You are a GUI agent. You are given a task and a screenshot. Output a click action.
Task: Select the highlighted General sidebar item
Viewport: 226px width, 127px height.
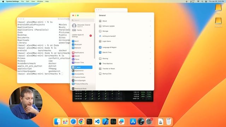coord(82,67)
